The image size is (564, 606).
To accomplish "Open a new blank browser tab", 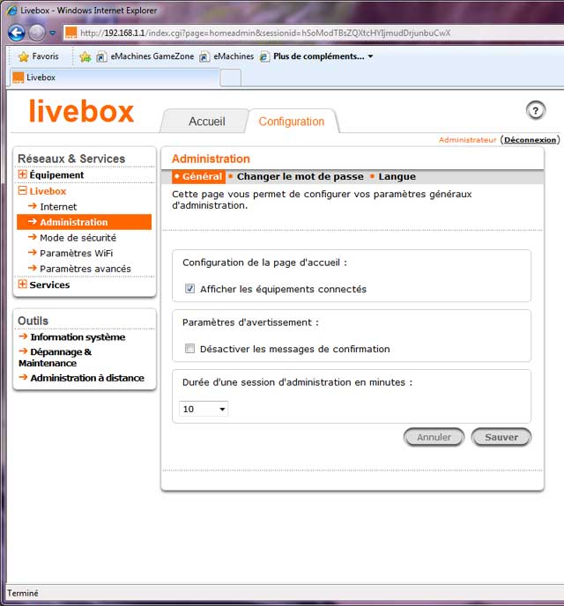I will tap(231, 78).
